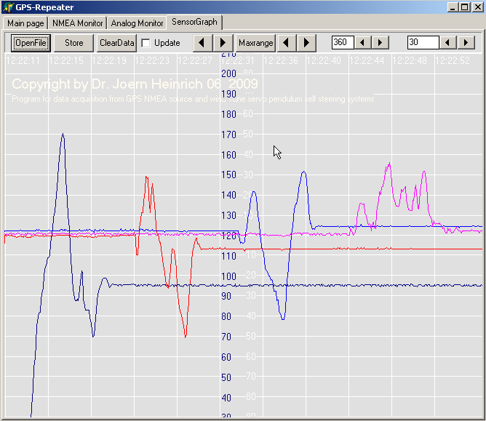Click the Maxrange button

click(x=255, y=43)
